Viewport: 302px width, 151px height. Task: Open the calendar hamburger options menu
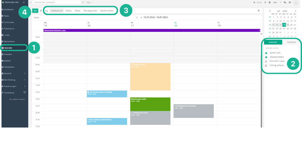(258, 11)
